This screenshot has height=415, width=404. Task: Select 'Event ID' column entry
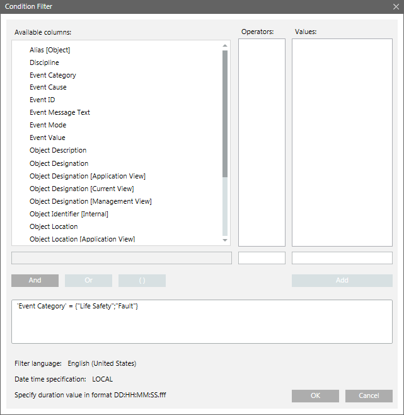42,100
